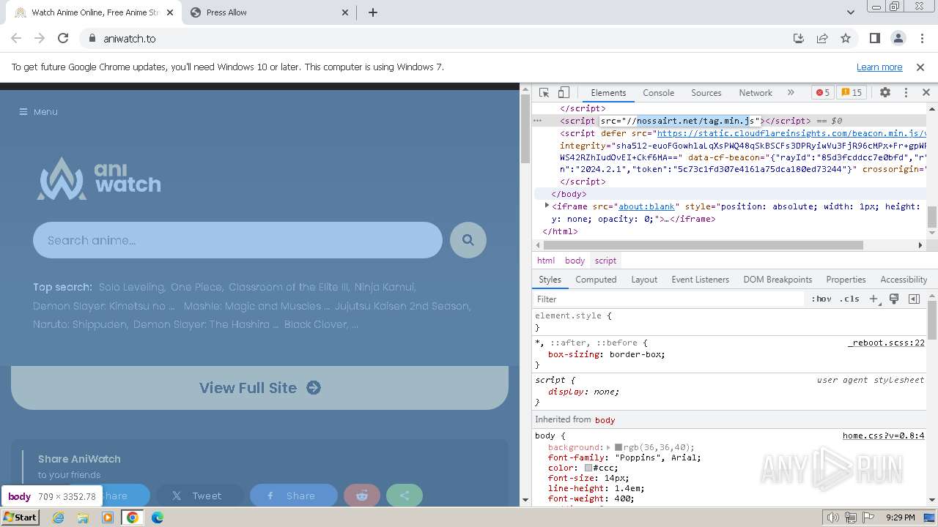Open the Properties tab
This screenshot has width=938, height=527.
(846, 280)
